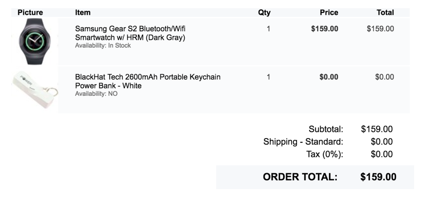Select the power bank quantity value

(268, 77)
